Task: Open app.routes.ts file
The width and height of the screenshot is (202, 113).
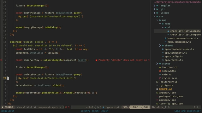Action: (x=174, y=60)
